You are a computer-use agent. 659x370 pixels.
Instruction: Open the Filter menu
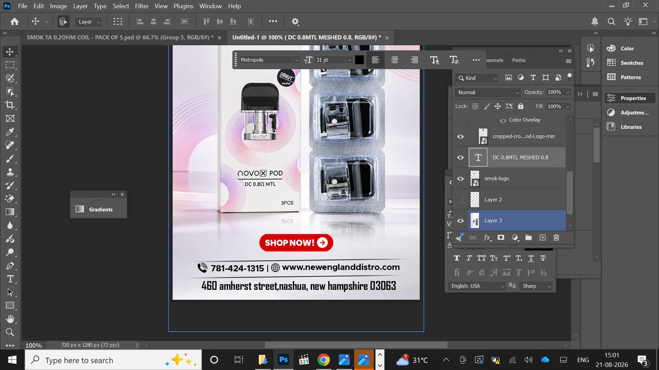click(141, 6)
